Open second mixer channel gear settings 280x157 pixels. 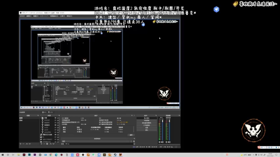(167, 142)
